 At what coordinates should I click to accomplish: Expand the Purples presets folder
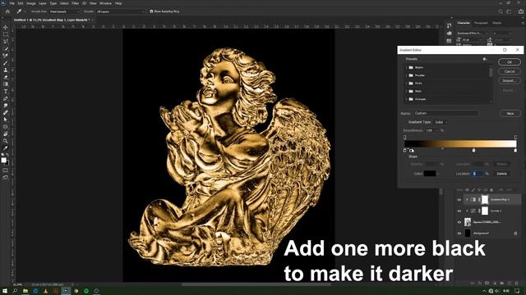[x=407, y=75]
